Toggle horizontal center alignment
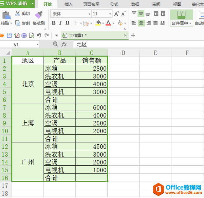204x198 pixels. pos(141,23)
